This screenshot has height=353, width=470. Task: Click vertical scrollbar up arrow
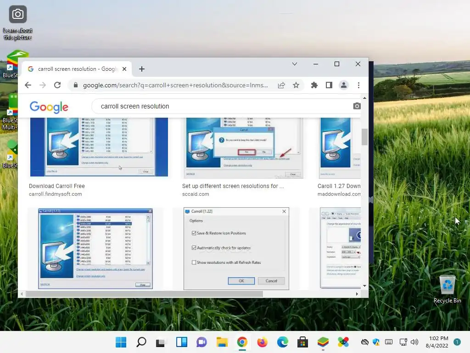pyautogui.click(x=364, y=98)
